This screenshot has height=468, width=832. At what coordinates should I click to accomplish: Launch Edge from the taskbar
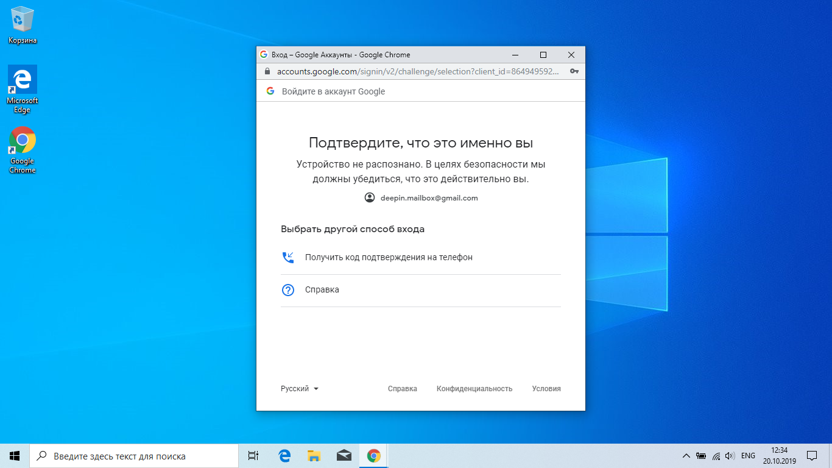[x=284, y=456]
